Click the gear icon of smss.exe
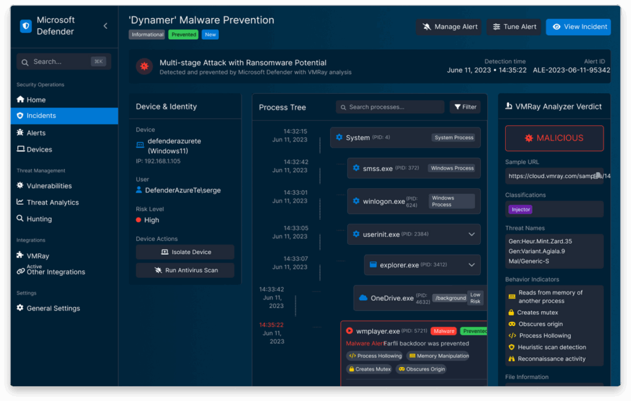This screenshot has width=631, height=401. (x=356, y=168)
